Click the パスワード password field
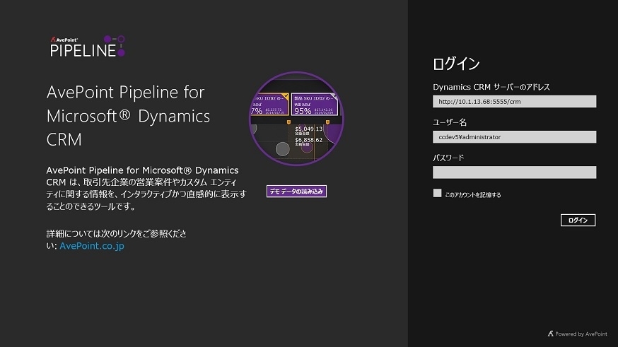The image size is (618, 347). coord(514,172)
